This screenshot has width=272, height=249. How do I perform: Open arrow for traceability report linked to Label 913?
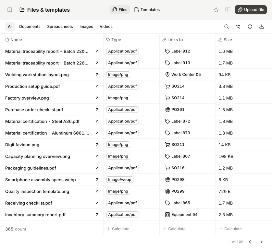[x=97, y=63]
